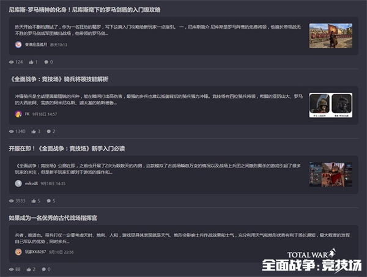Open comments icon on 新手入门必读 post
The image size is (367, 277).
tap(49, 201)
